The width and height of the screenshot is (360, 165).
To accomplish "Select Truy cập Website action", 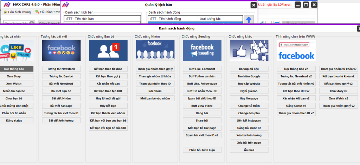I will click(249, 83).
